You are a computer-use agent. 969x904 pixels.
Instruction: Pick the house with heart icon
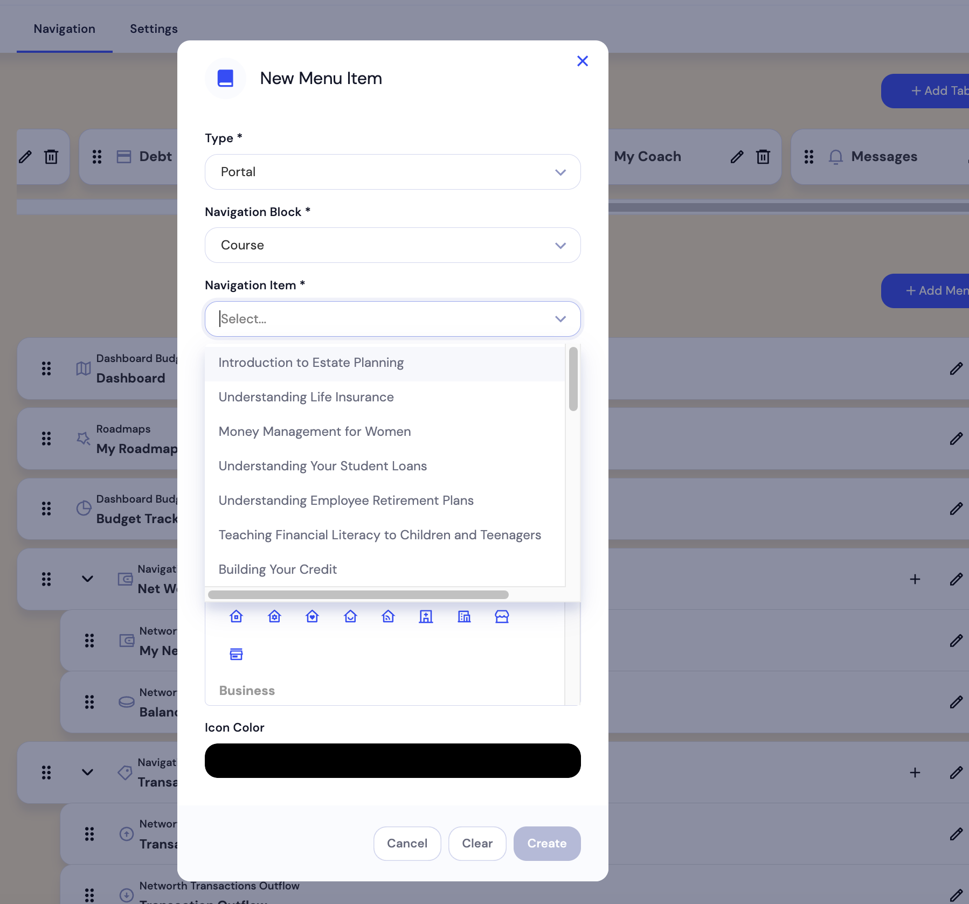[x=312, y=616]
